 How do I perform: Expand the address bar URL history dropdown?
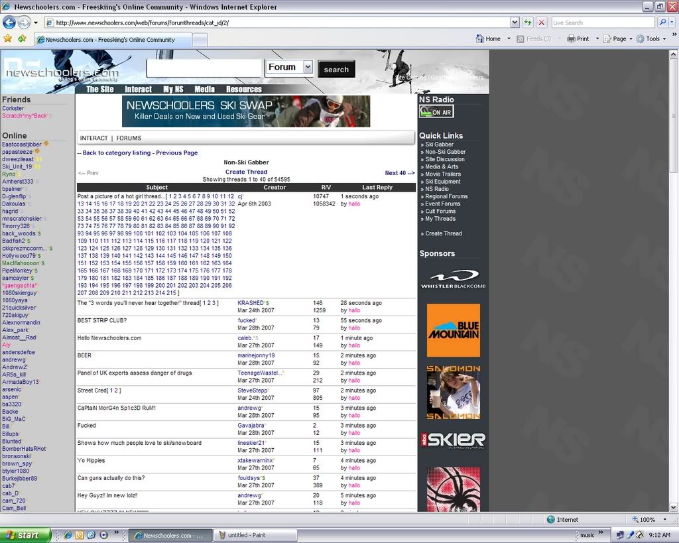point(515,23)
